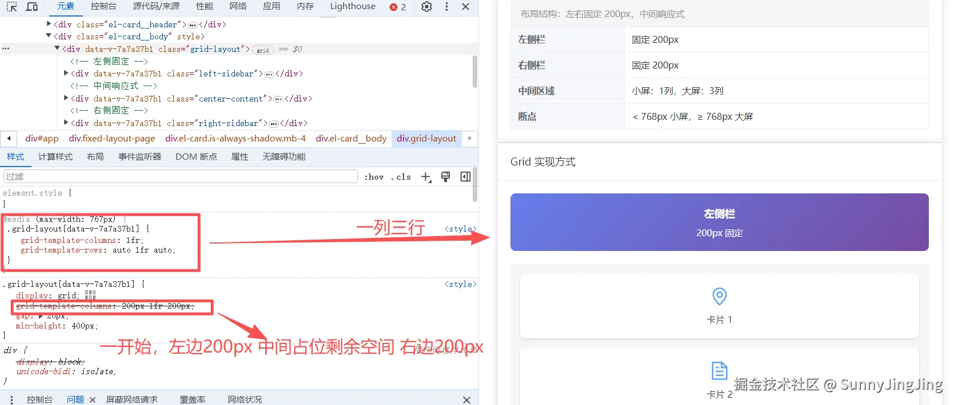This screenshot has height=405, width=954.
Task: Open the drawer three-dot menu at bottom
Action: coord(11,400)
